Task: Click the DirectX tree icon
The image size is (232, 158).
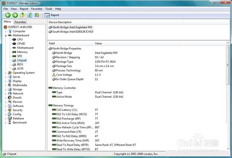Action: (10, 98)
